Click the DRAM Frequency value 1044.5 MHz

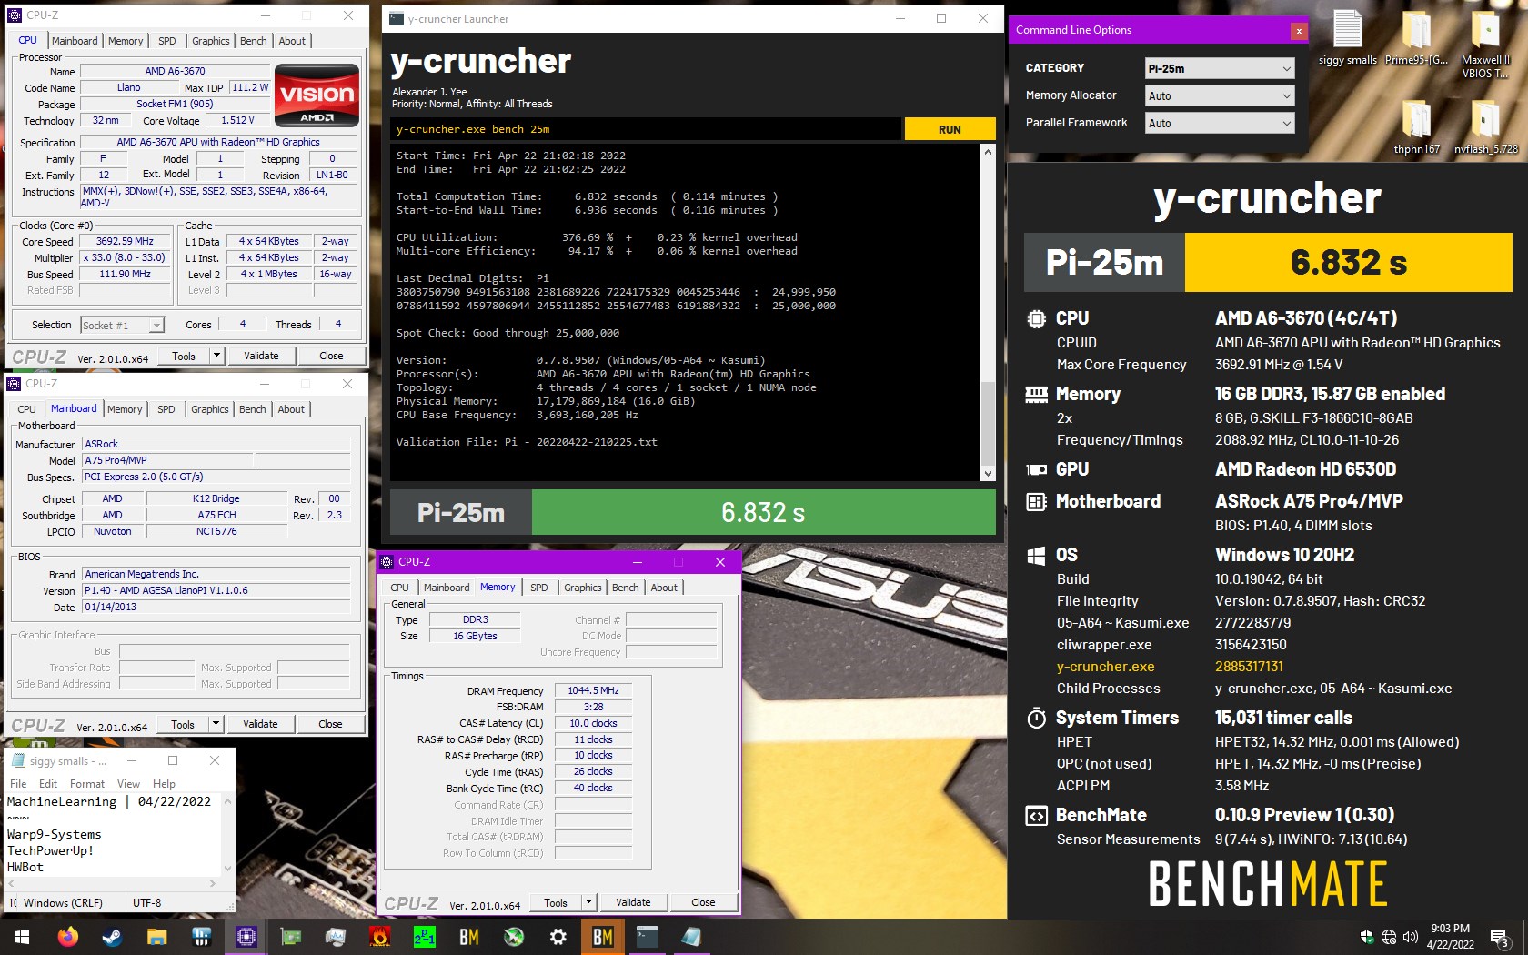pyautogui.click(x=593, y=690)
